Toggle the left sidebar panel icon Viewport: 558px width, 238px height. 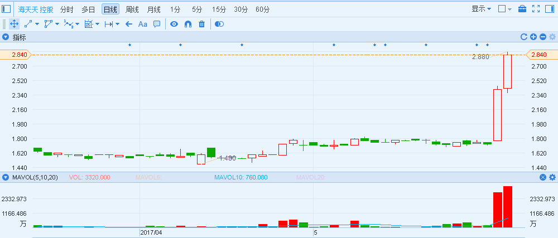[6, 9]
